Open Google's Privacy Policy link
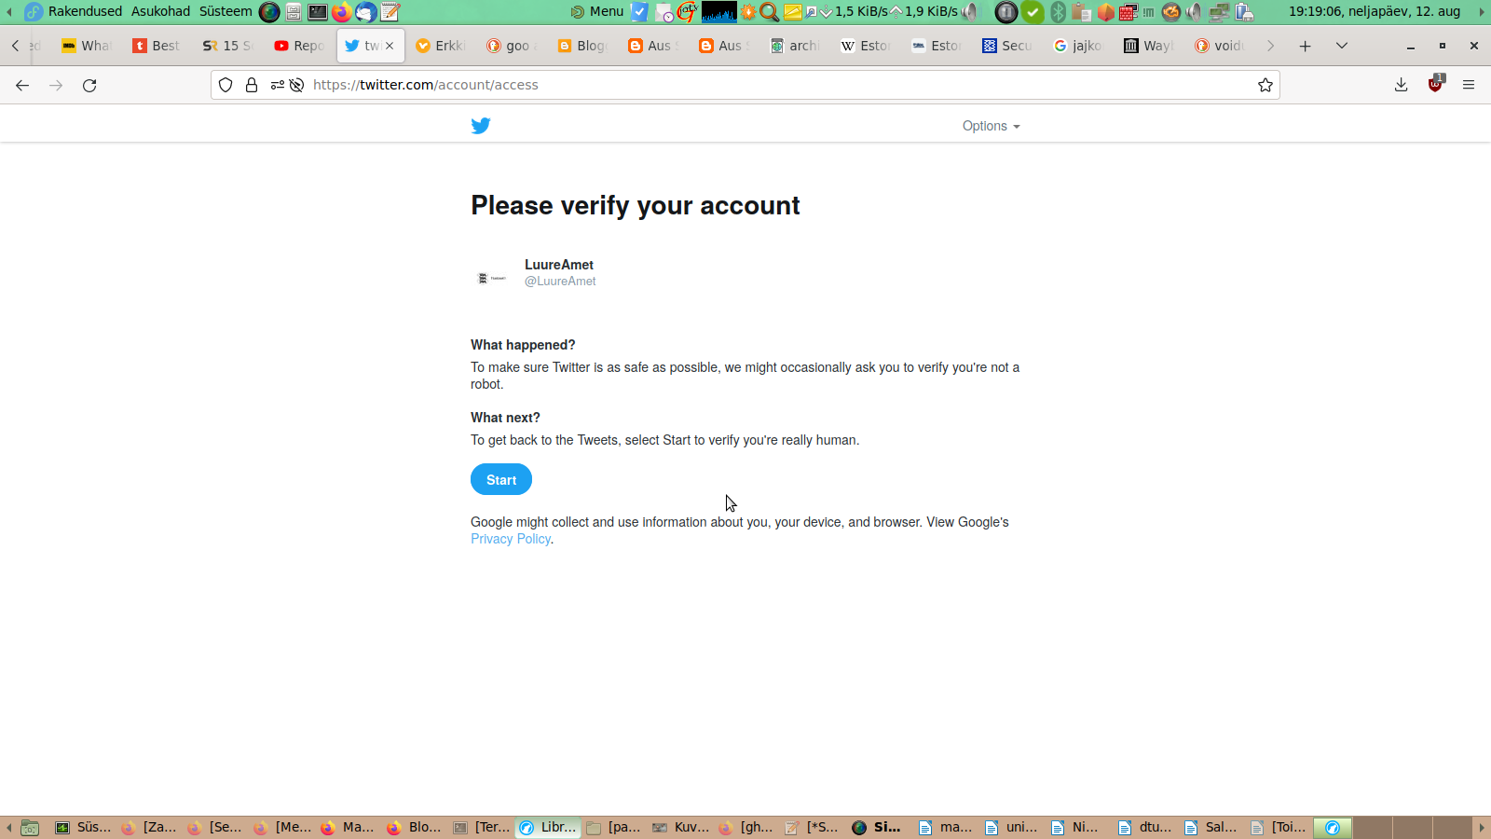 click(511, 539)
